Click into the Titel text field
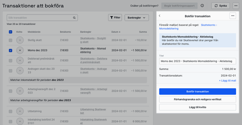This screenshot has width=242, height=125. point(197,61)
